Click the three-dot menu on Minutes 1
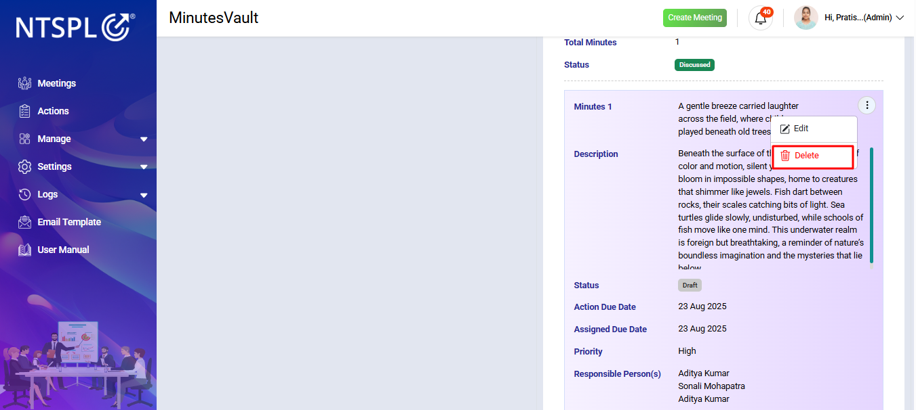Screen dimensions: 916x410 click(867, 106)
